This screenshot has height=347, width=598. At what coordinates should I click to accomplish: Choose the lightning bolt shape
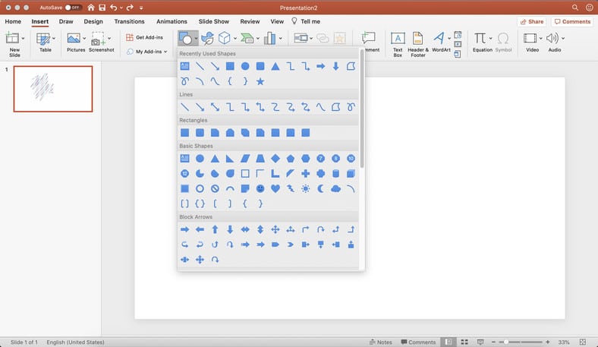pyautogui.click(x=290, y=188)
